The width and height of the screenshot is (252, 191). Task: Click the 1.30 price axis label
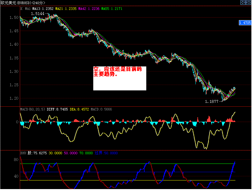14,71
